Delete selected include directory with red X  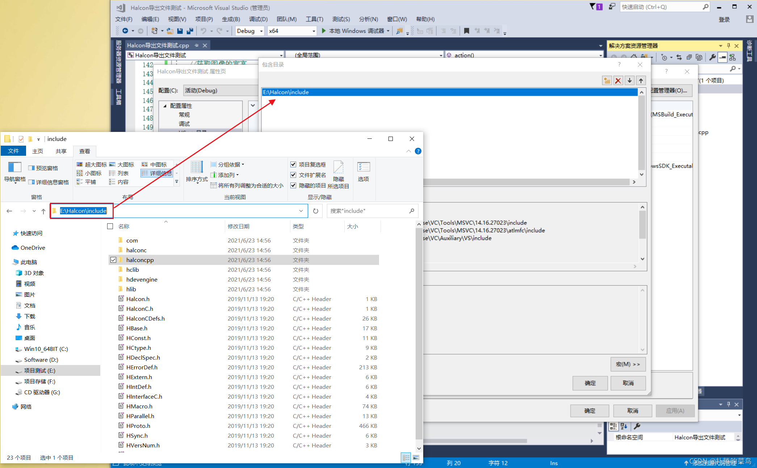click(618, 81)
